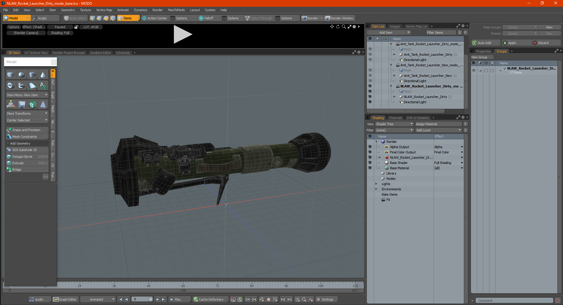Open the Add Item dropdown
This screenshot has height=305, width=563.
click(389, 33)
